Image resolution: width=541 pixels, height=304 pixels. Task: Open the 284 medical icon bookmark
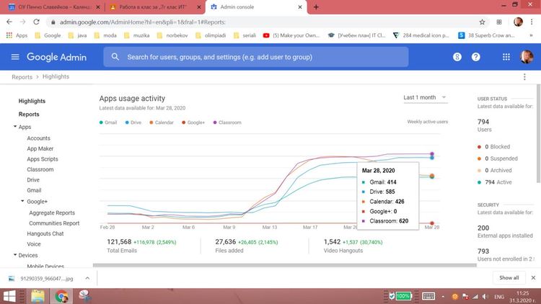[x=421, y=35]
